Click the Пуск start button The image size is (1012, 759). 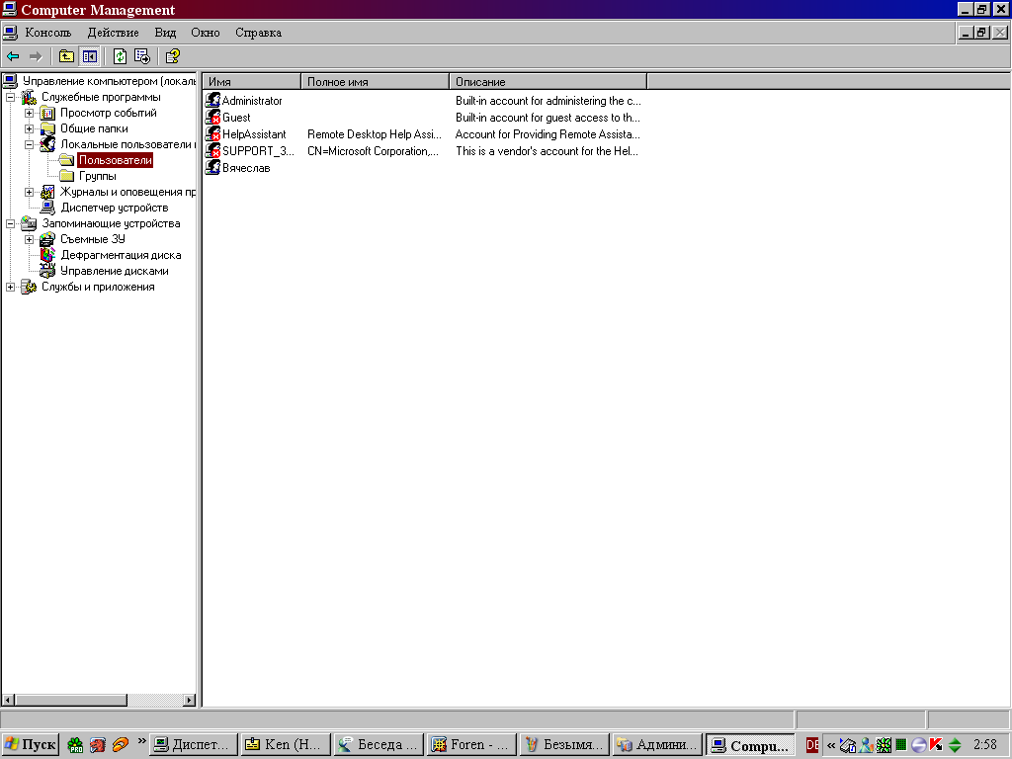[x=31, y=744]
